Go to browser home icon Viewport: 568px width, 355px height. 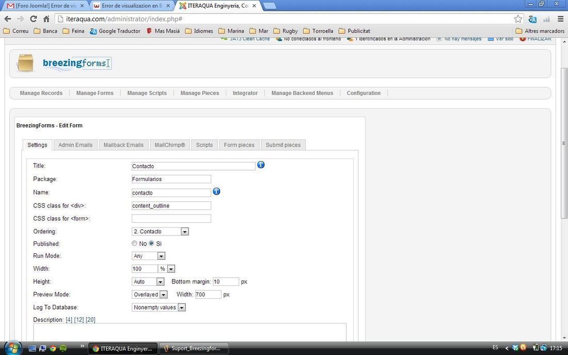(46, 19)
